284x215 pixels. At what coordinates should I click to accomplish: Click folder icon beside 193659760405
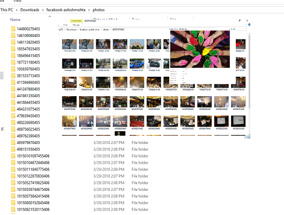(13, 69)
